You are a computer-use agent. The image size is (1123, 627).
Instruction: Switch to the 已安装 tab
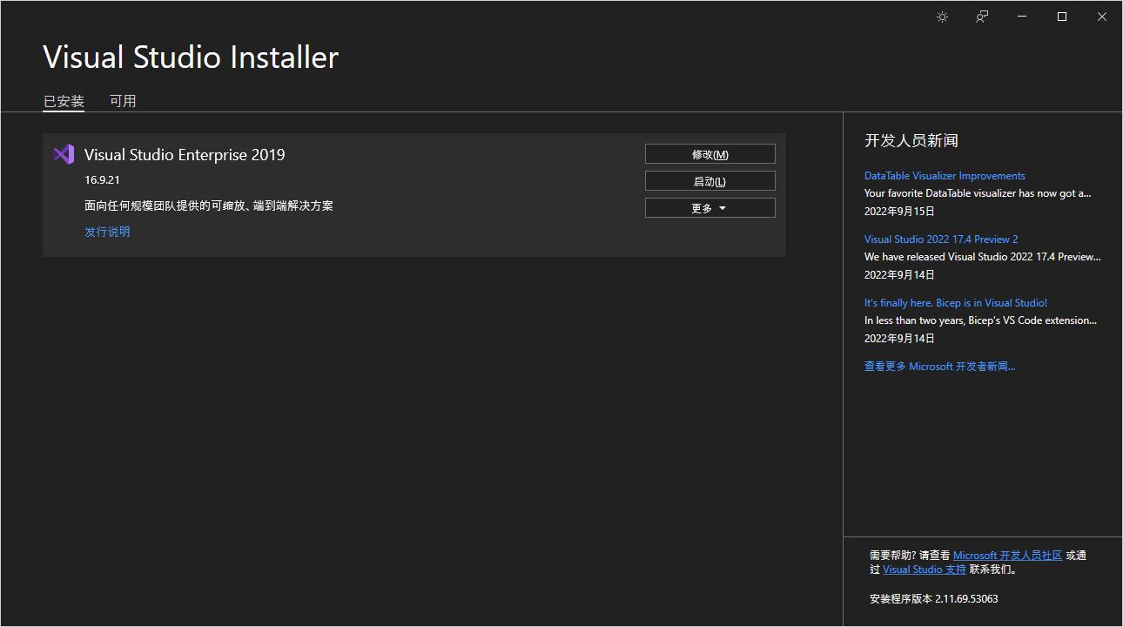(x=64, y=101)
